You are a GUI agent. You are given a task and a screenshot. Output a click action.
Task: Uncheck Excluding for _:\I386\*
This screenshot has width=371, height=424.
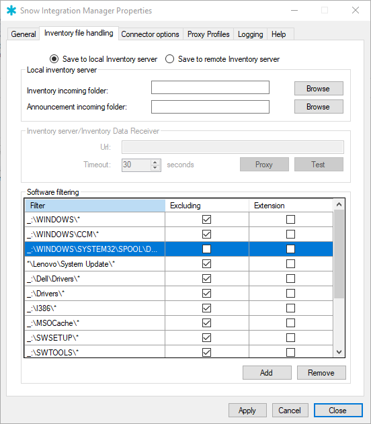pyautogui.click(x=206, y=308)
